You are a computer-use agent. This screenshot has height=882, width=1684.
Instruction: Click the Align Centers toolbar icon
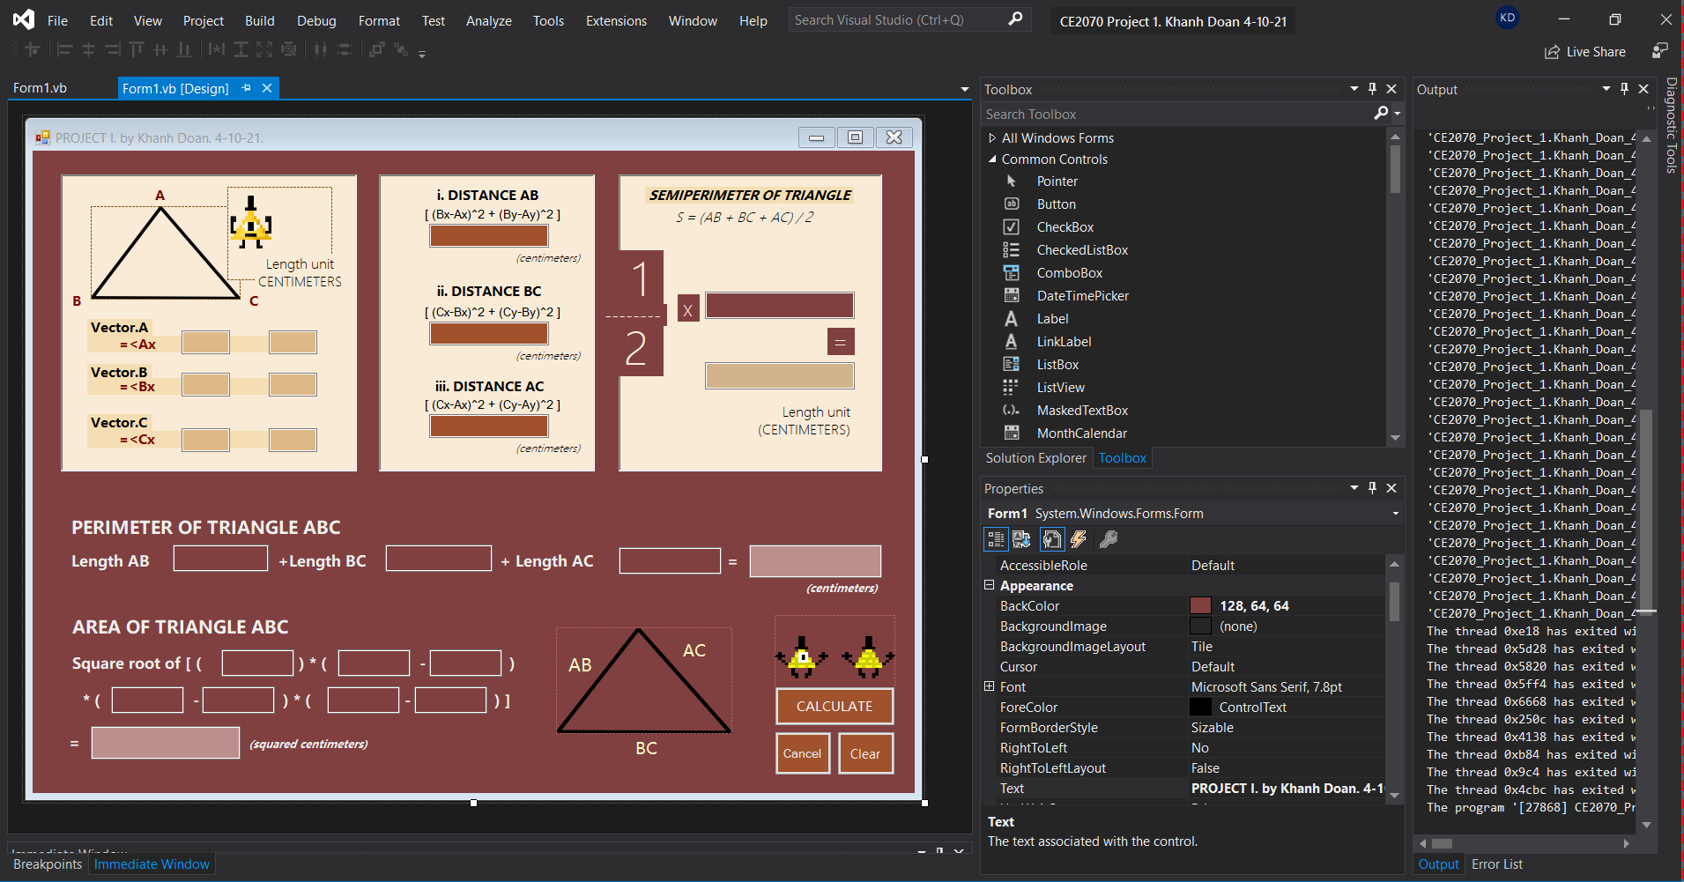click(88, 50)
